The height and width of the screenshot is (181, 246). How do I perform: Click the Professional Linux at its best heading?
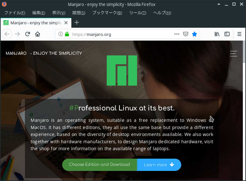122,108
